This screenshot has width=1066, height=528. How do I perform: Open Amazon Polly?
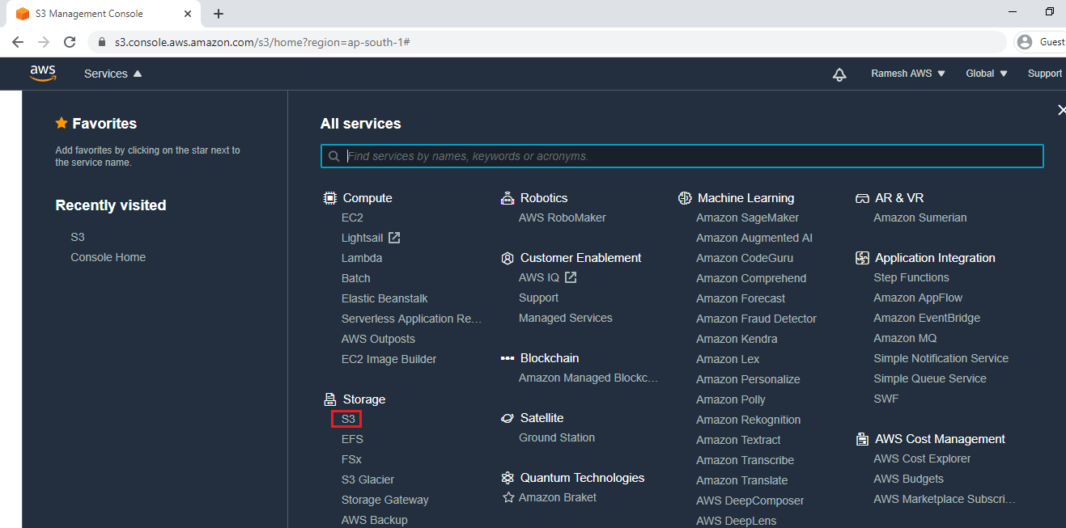coord(731,399)
